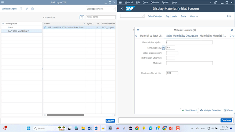Click Select View(s) button
Screen dimensions: 235x132
click(x=155, y=16)
